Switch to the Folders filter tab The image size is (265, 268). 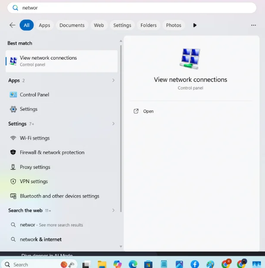[149, 25]
